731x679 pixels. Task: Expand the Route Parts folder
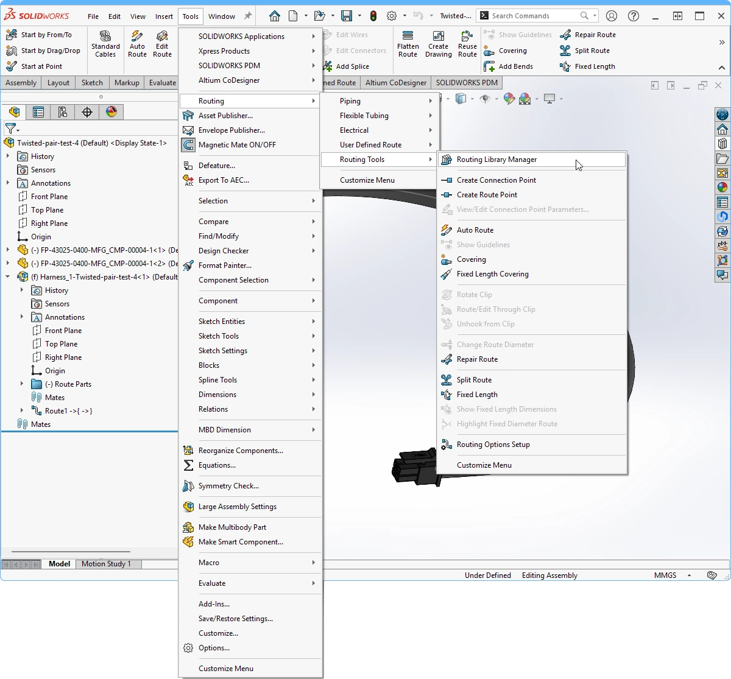(22, 384)
